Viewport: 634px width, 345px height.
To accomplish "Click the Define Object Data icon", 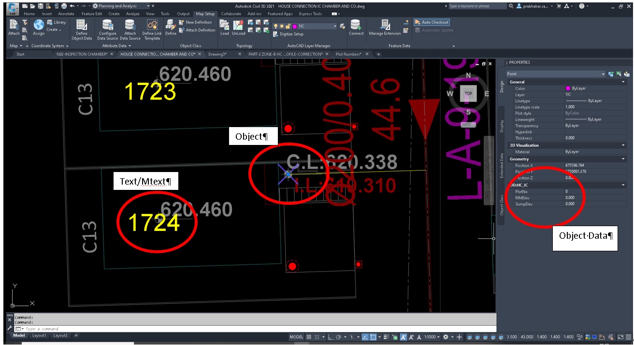I will [82, 25].
